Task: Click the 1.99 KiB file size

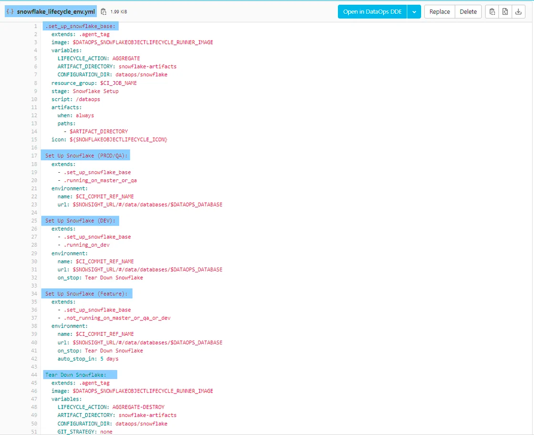Action: (119, 11)
